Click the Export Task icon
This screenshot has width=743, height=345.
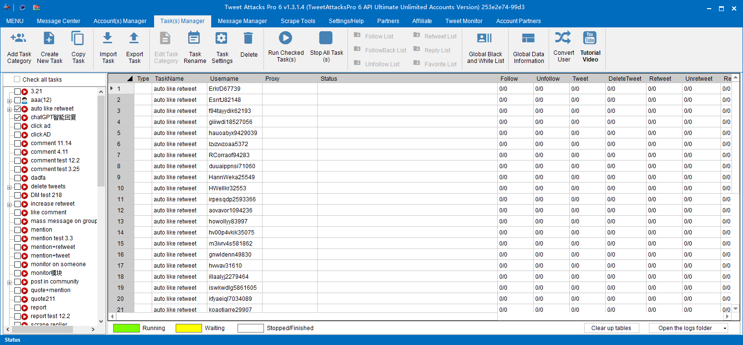134,38
